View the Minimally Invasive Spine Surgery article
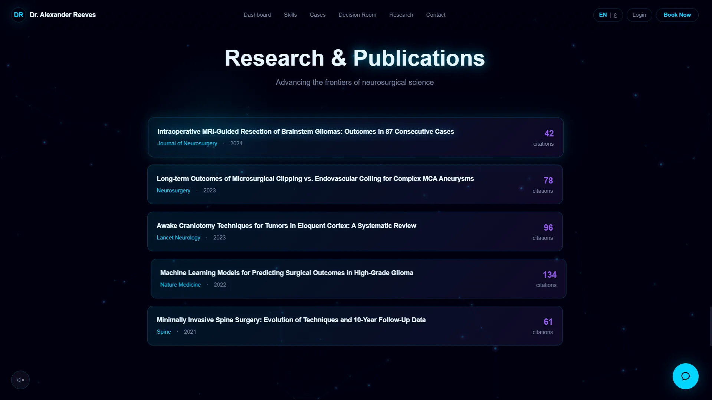The height and width of the screenshot is (400, 712). pyautogui.click(x=291, y=320)
